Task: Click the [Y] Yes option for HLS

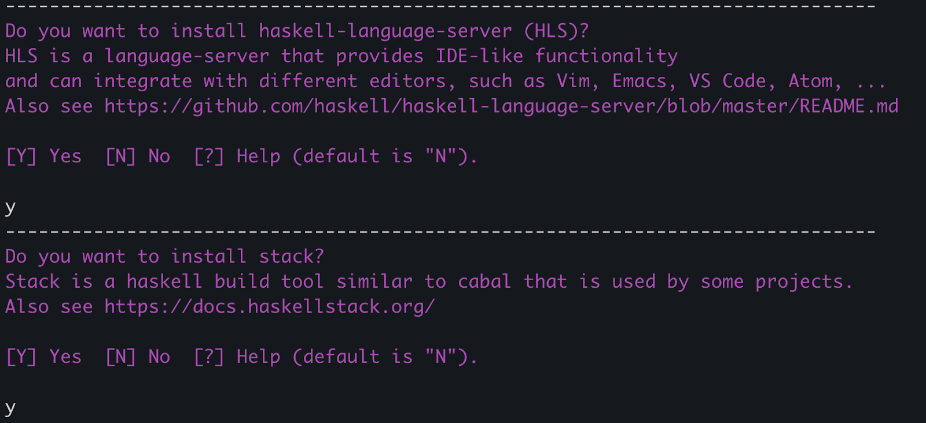Action: click(43, 157)
